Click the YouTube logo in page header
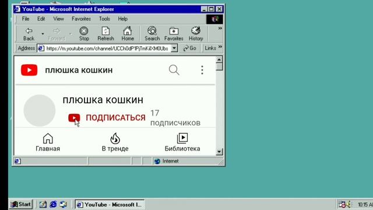This screenshot has height=210, width=373. click(x=29, y=70)
